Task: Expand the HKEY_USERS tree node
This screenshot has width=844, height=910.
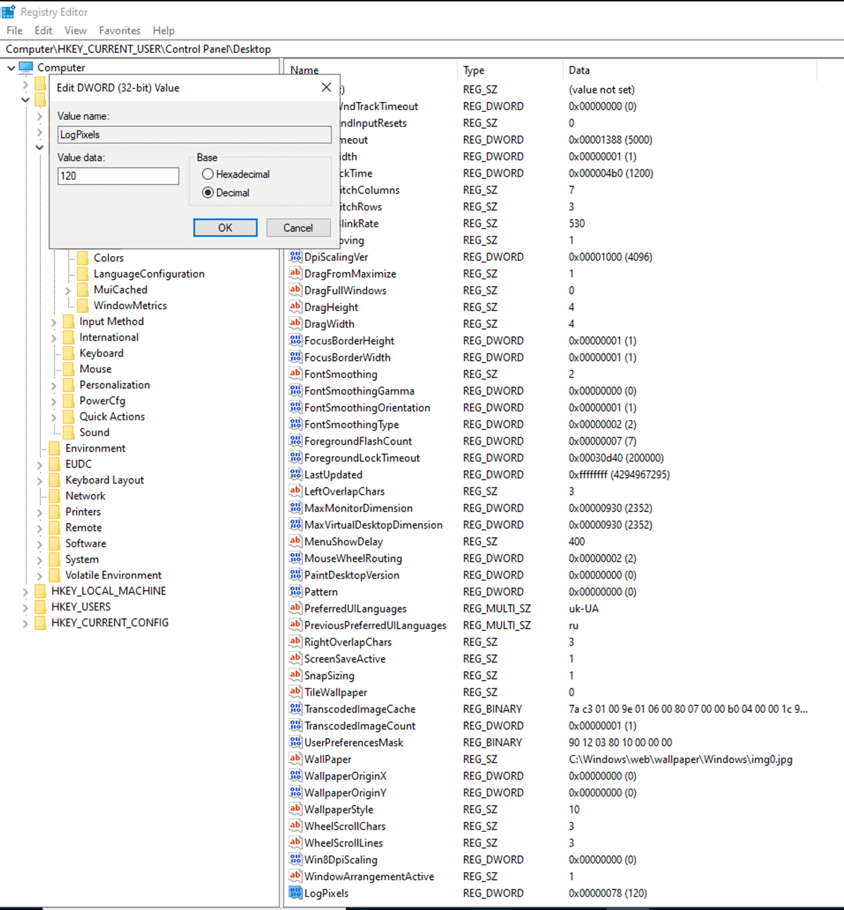Action: click(x=25, y=607)
